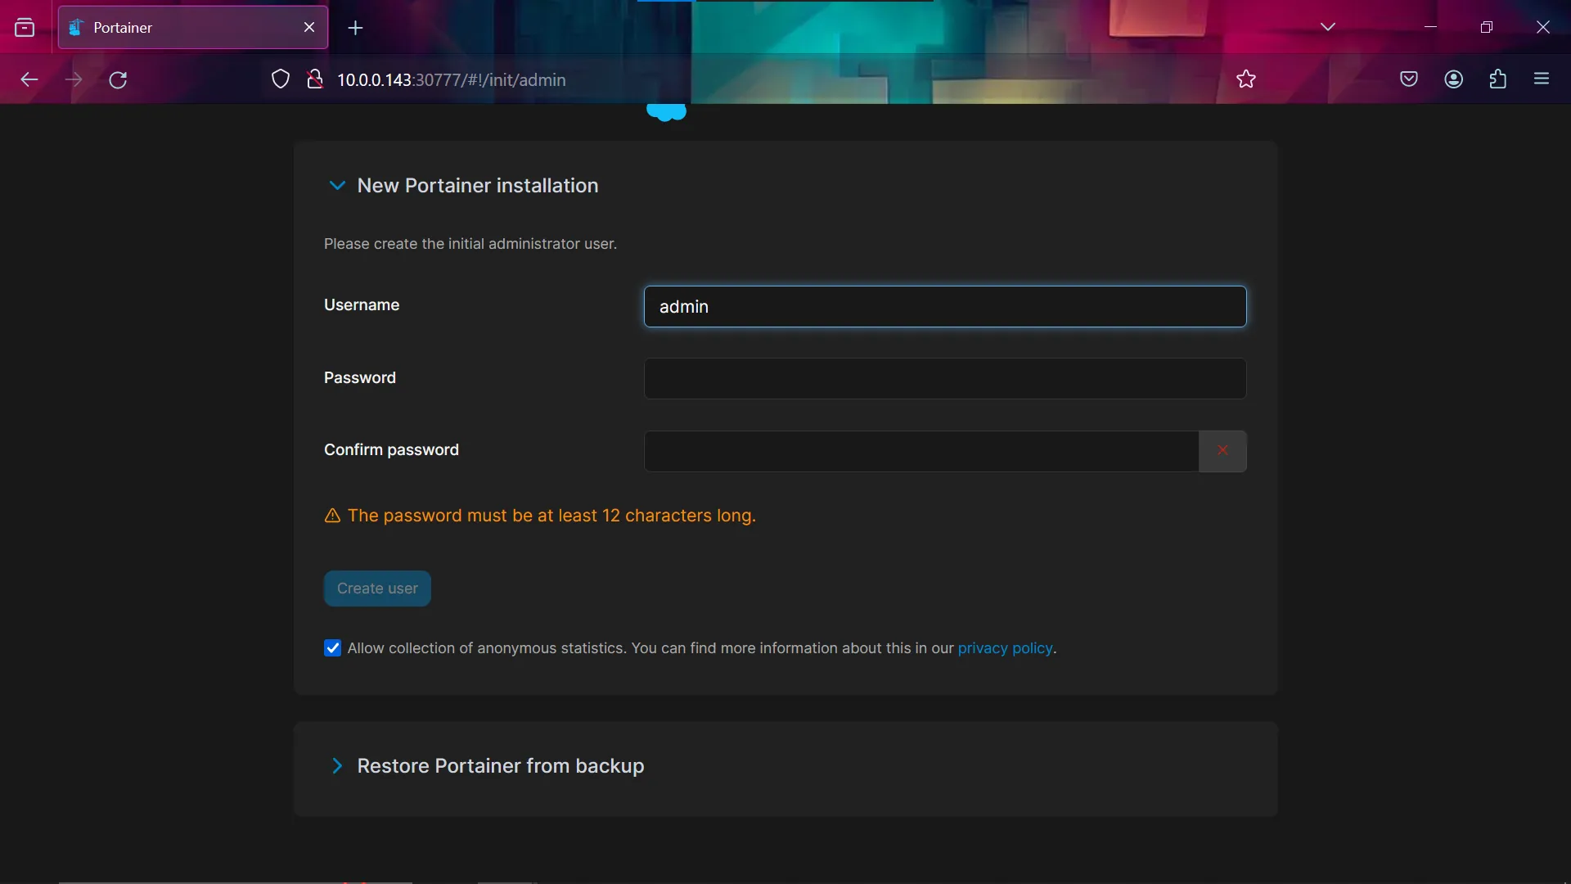This screenshot has width=1571, height=884.
Task: Uncheck the anonymous statistics collection checkbox
Action: coord(332,648)
